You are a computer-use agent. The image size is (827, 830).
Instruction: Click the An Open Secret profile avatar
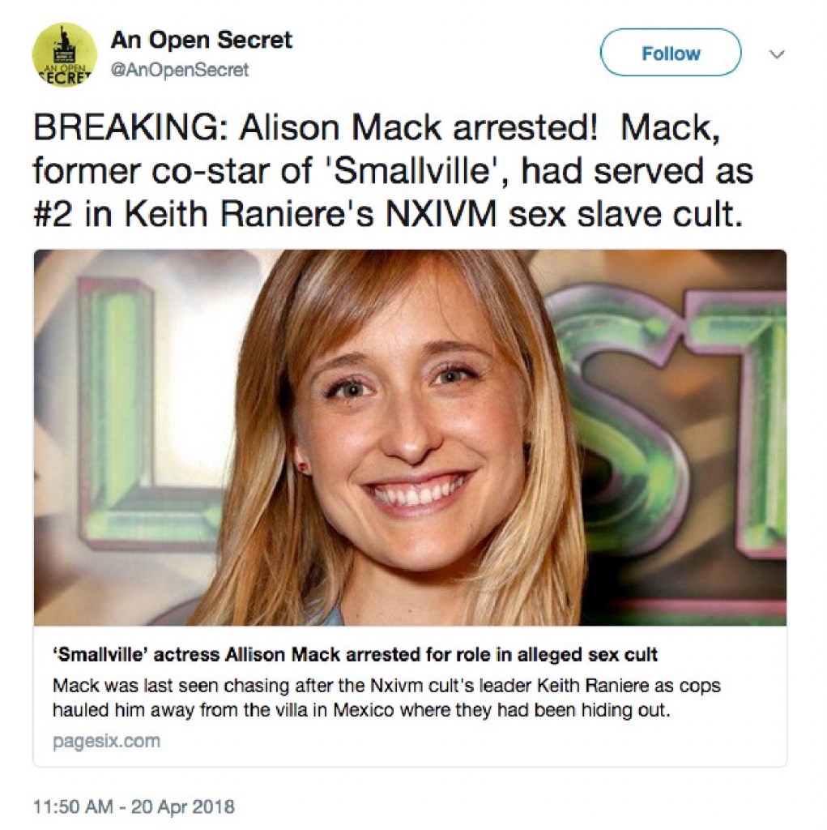pos(64,55)
